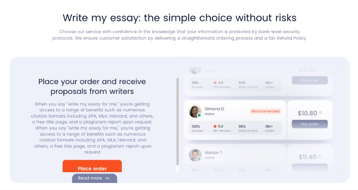
Task: Click the Simona D. writer name
Action: (215, 109)
